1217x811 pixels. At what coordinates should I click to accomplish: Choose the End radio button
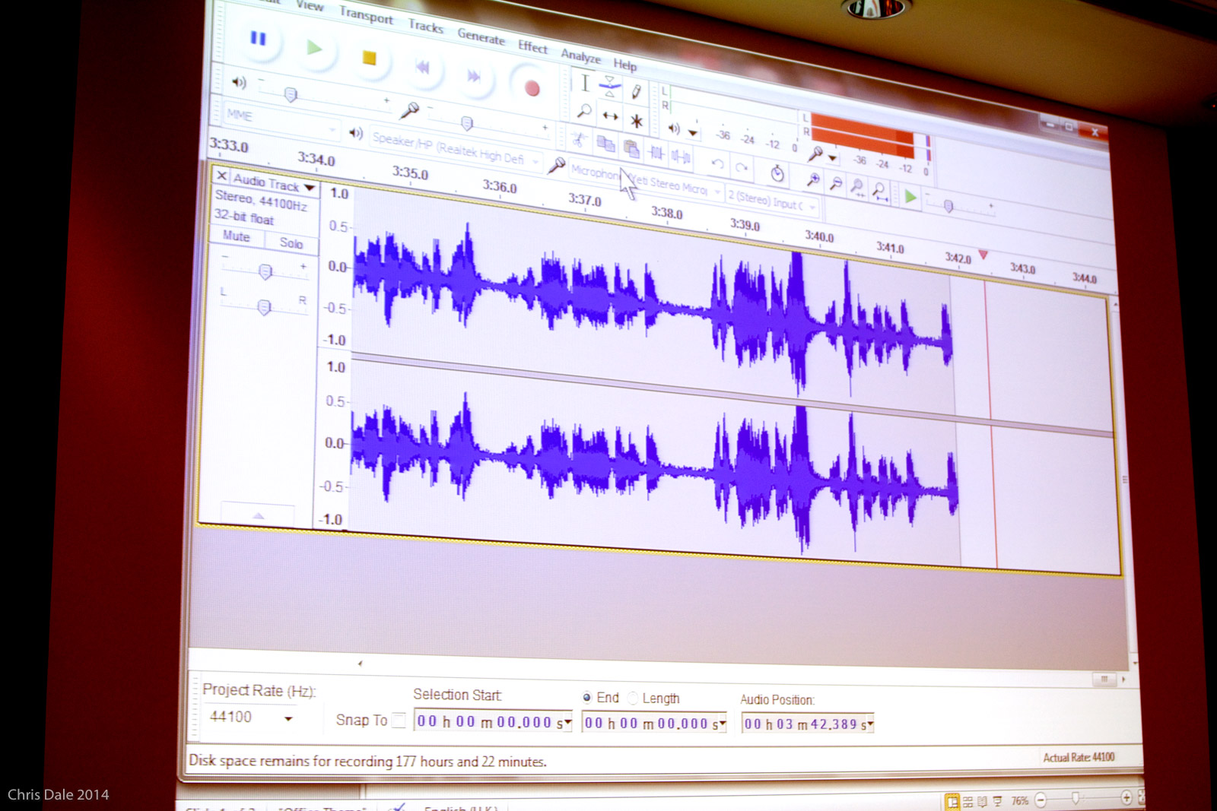[587, 697]
